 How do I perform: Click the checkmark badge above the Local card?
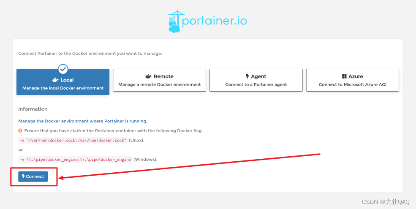click(x=63, y=70)
